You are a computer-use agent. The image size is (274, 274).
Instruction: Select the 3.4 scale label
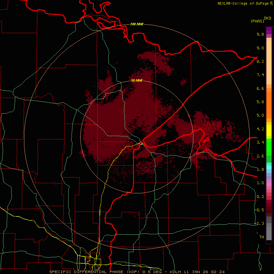point(260,142)
